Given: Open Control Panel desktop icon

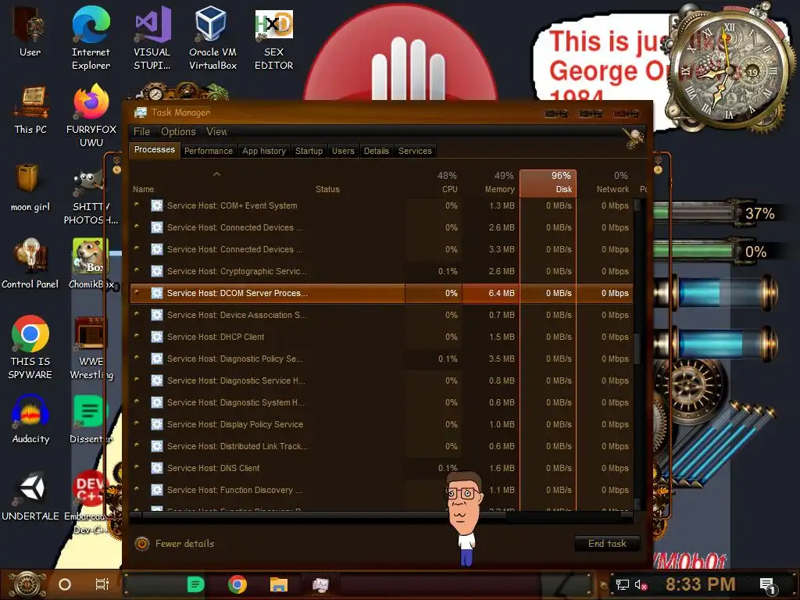Looking at the screenshot, I should pos(30,263).
